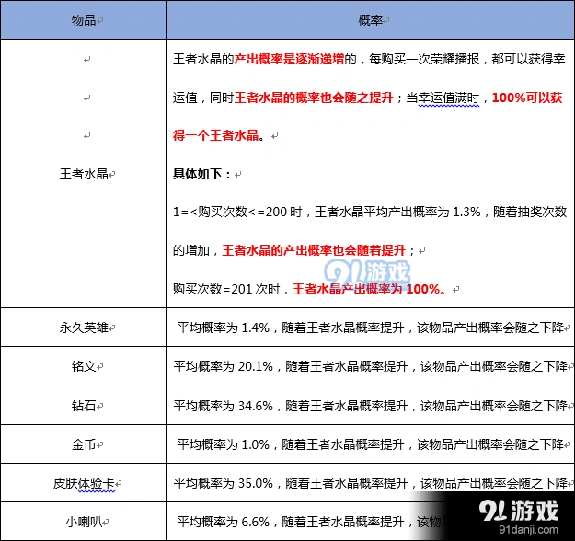Click the red text 产出概率是逐渐递增

[x=289, y=59]
